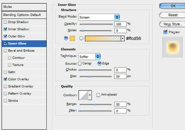Open the Contour curve picker thumbnail

(83, 95)
